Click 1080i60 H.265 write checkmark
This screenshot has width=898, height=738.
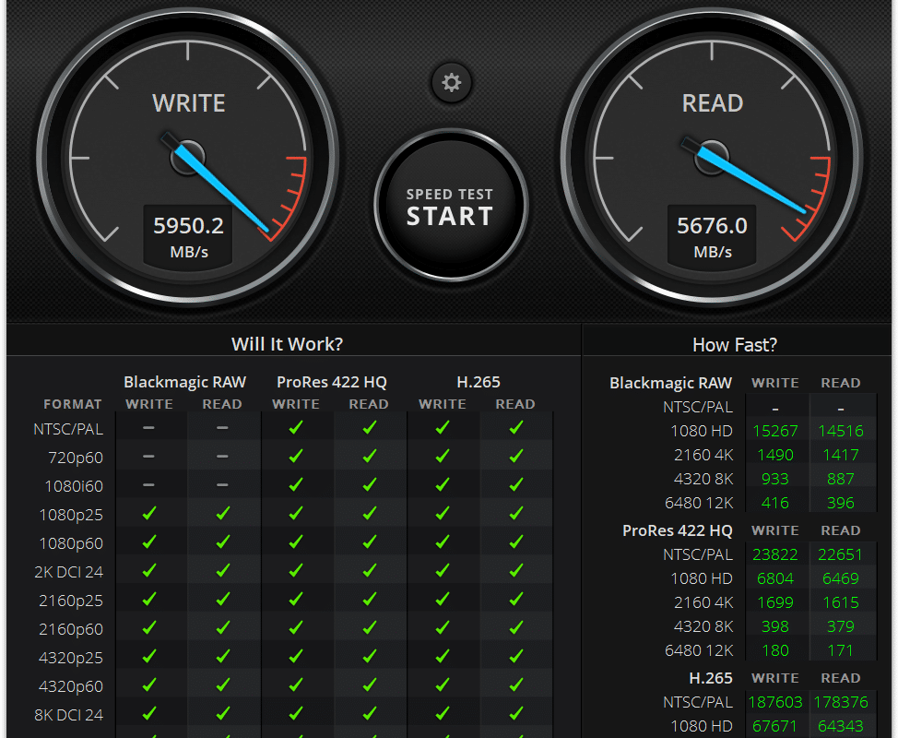click(443, 484)
